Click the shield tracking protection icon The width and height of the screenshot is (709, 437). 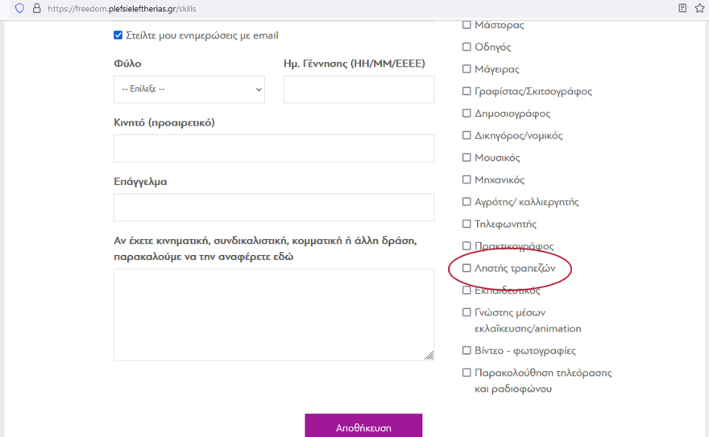(20, 9)
